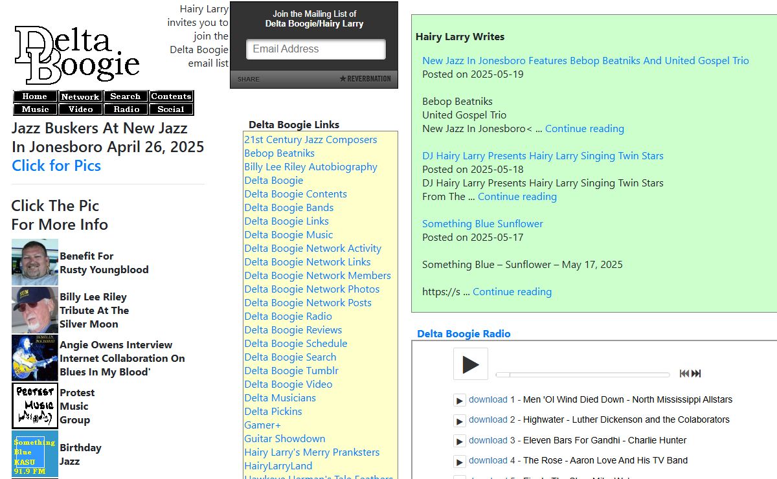Image resolution: width=777 pixels, height=479 pixels.
Task: Open the Video nav button
Action: pos(80,109)
